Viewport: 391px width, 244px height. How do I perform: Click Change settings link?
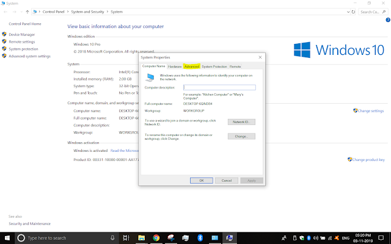tap(371, 111)
